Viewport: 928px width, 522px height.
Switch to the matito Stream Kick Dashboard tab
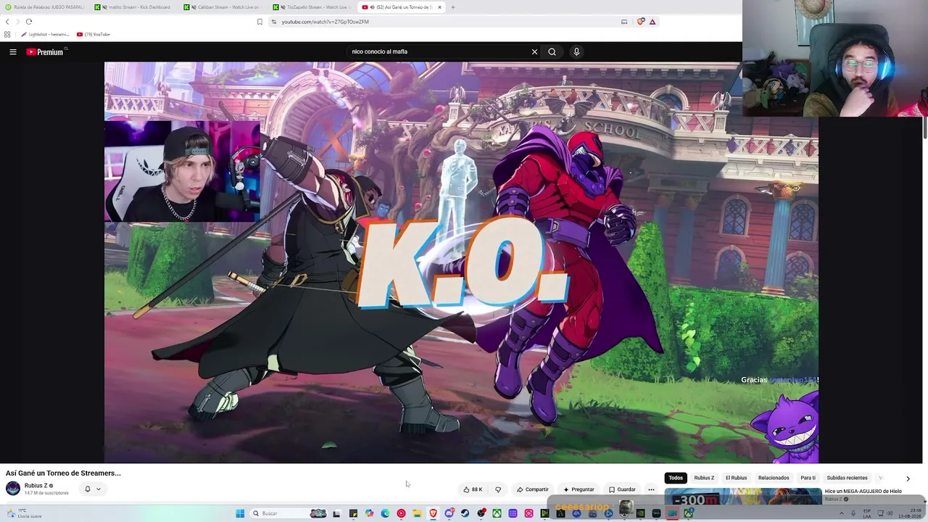[133, 7]
